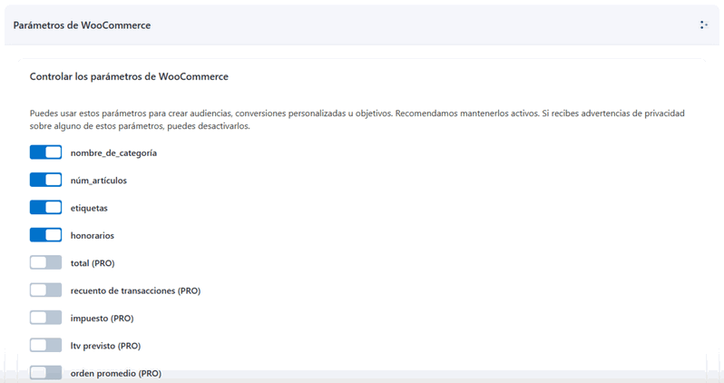The image size is (724, 383).
Task: Switch on recuento de transacciones (PRO)
Action: coord(45,290)
